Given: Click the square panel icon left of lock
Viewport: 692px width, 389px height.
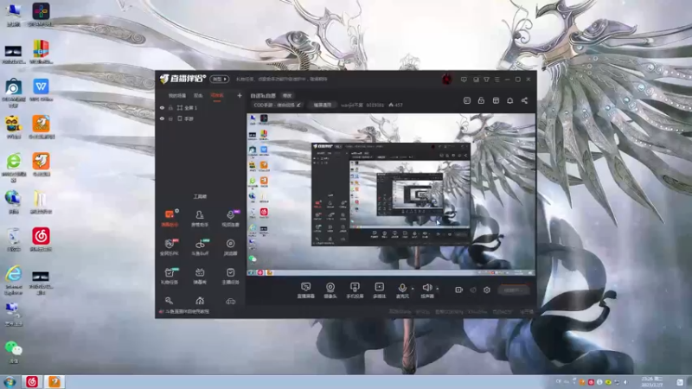Looking at the screenshot, I should pos(467,100).
